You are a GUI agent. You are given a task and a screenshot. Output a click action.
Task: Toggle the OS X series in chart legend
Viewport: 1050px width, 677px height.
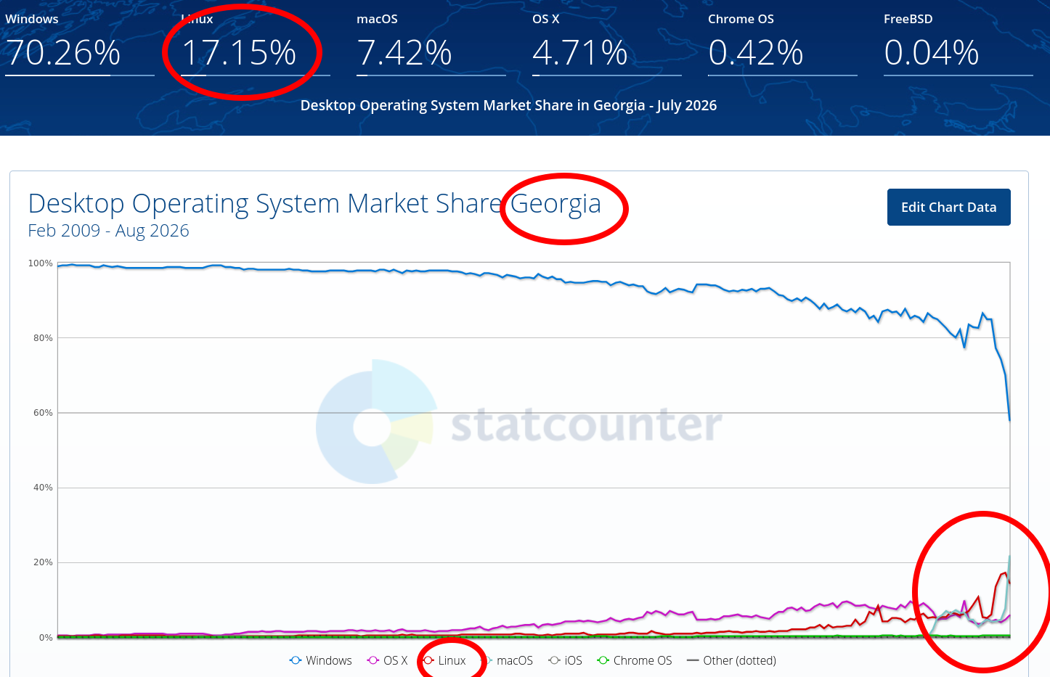387,660
